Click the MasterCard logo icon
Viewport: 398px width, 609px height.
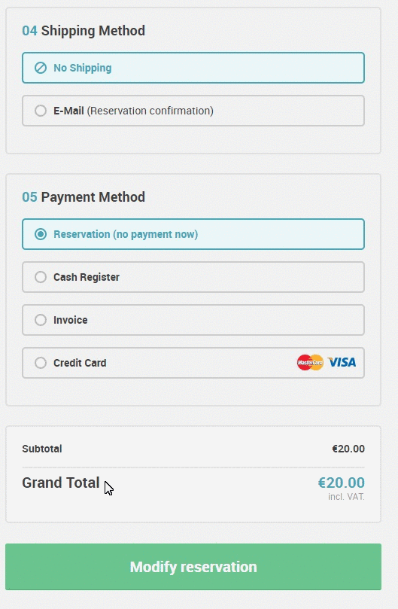pos(310,362)
